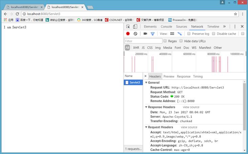Open the Preview details tab

point(169,76)
